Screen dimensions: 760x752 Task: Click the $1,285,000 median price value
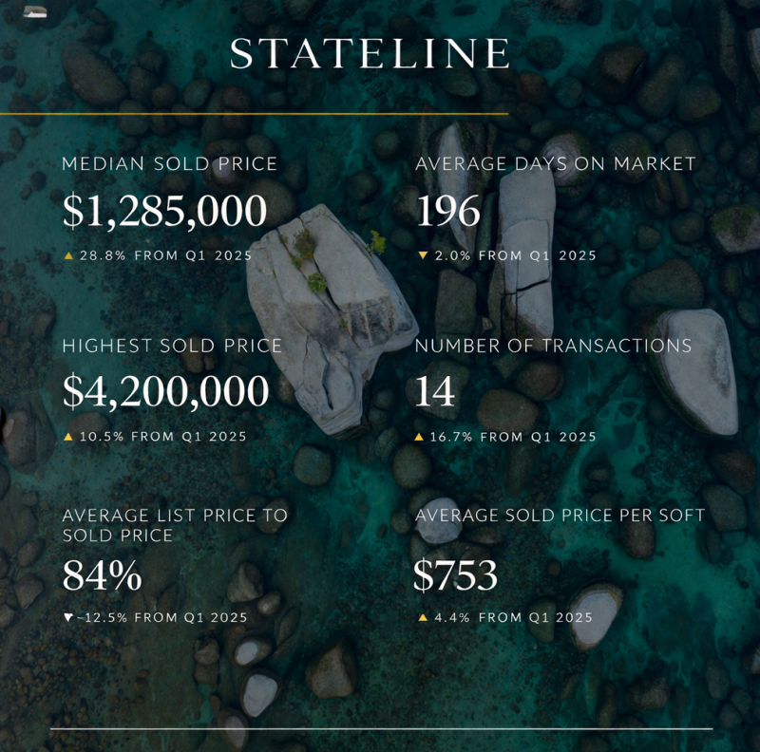164,211
